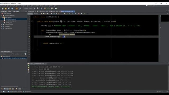This screenshot has width=169, height=95.
Task: Click the green Run Project icon
Action: pos(48,8)
